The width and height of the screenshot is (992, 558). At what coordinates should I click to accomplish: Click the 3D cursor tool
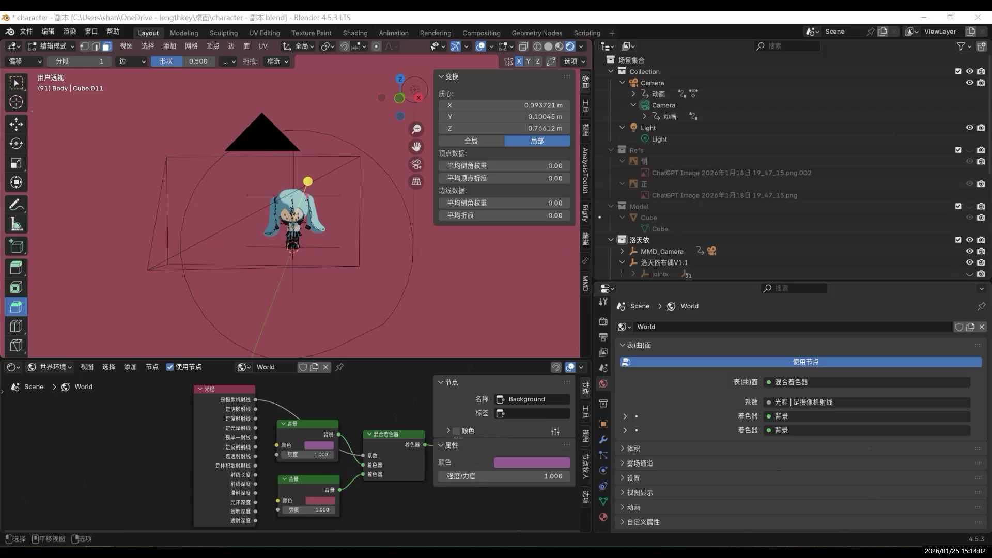point(16,102)
